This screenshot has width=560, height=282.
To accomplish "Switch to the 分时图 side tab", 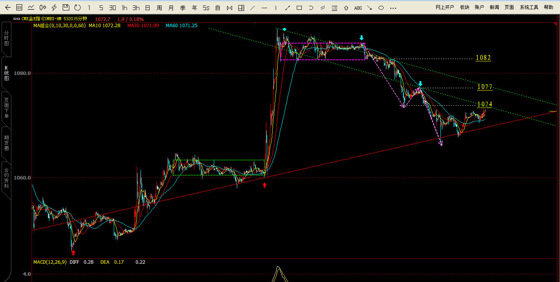I will (6, 39).
